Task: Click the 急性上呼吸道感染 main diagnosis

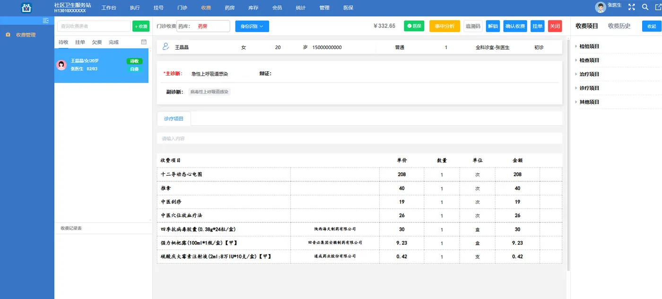Action: [x=209, y=74]
